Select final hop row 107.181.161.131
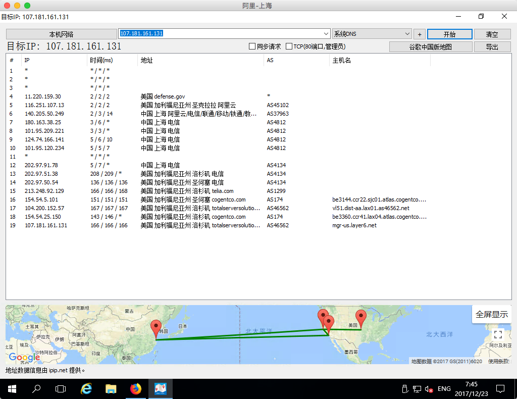Screen dimensions: 517x399 click(x=258, y=225)
